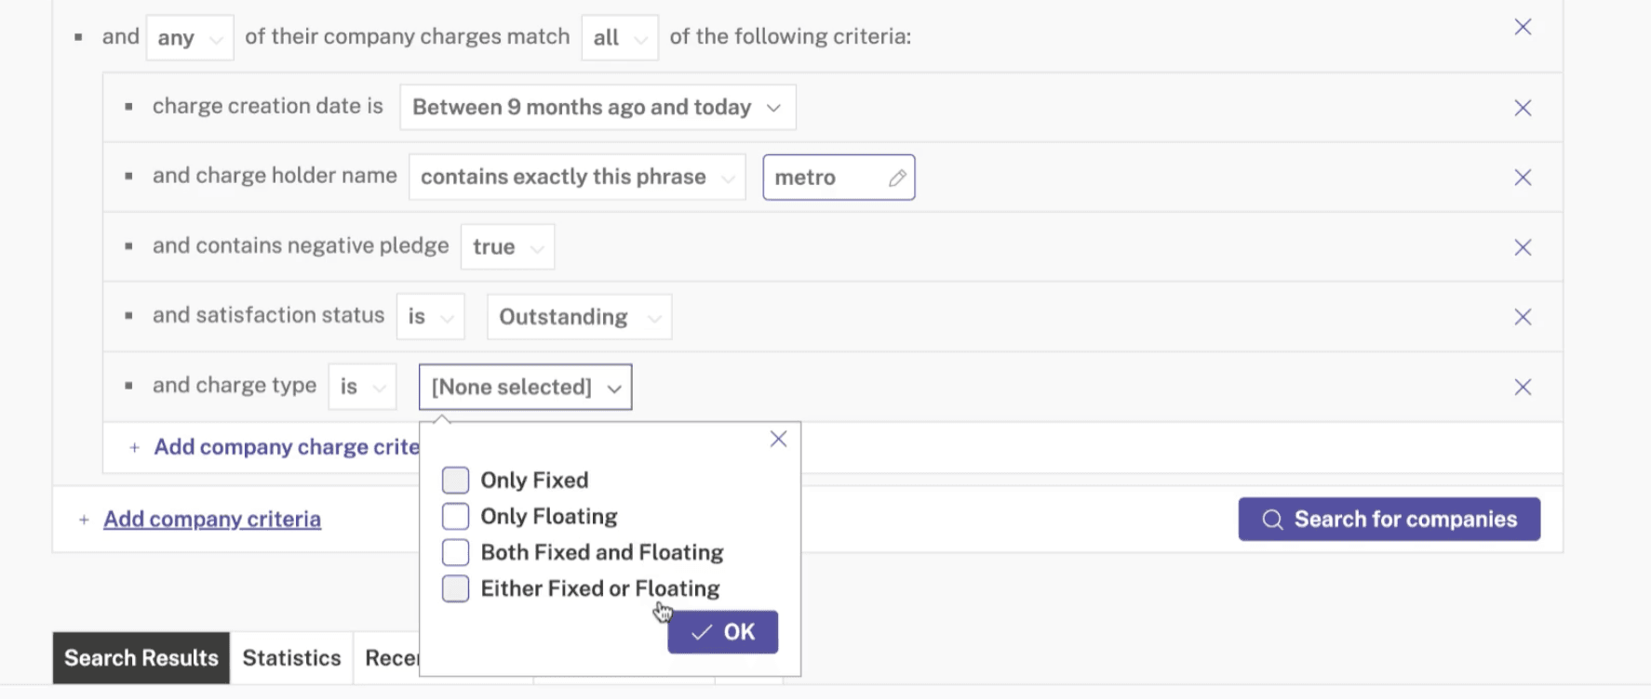Click the Search for companies button

pos(1389,519)
